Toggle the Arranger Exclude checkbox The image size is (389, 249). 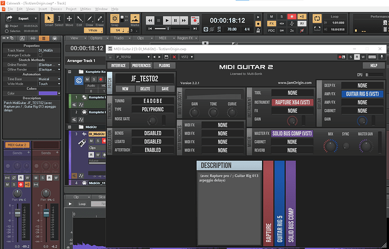pos(41,55)
